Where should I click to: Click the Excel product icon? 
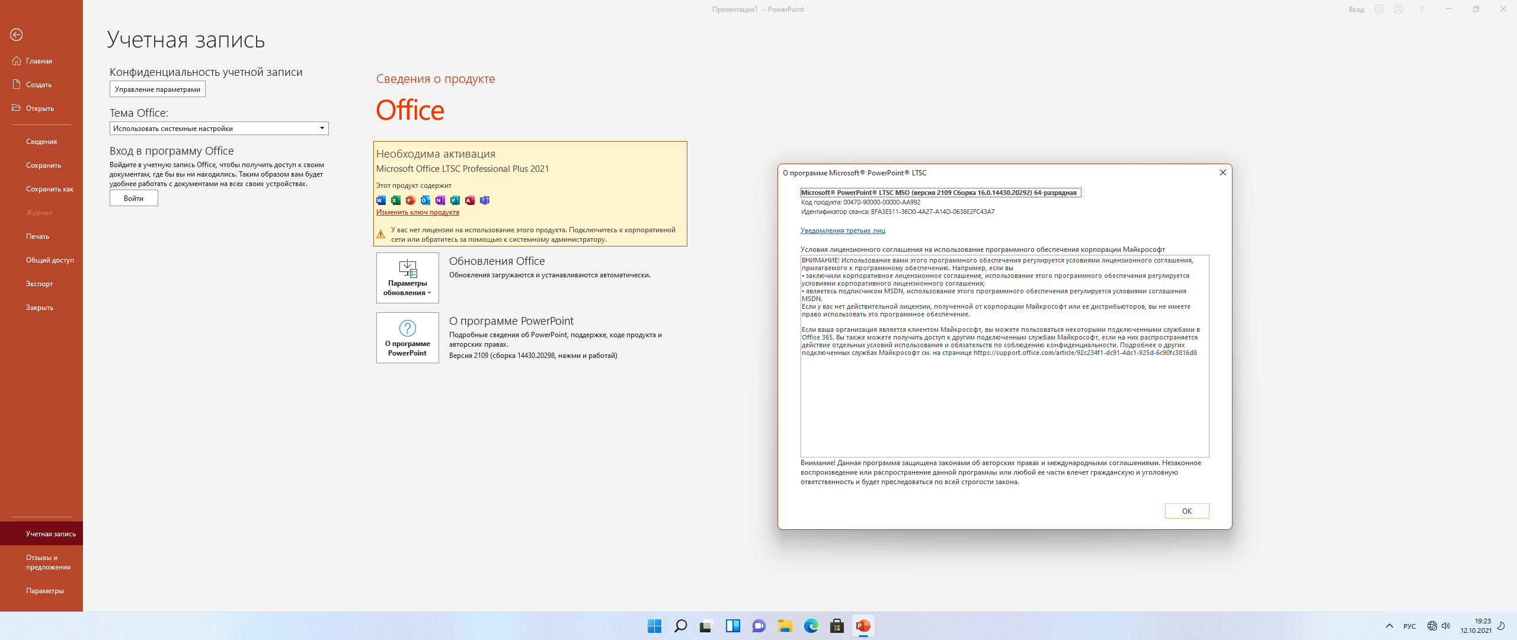tap(396, 200)
